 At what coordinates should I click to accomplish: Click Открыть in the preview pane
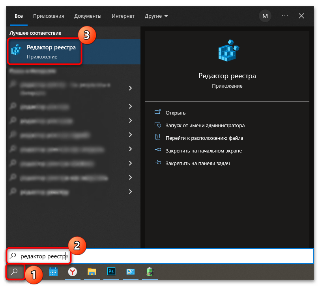tap(176, 113)
